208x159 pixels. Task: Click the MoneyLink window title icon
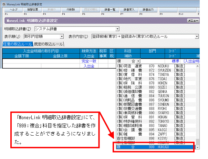[x=4, y=4]
